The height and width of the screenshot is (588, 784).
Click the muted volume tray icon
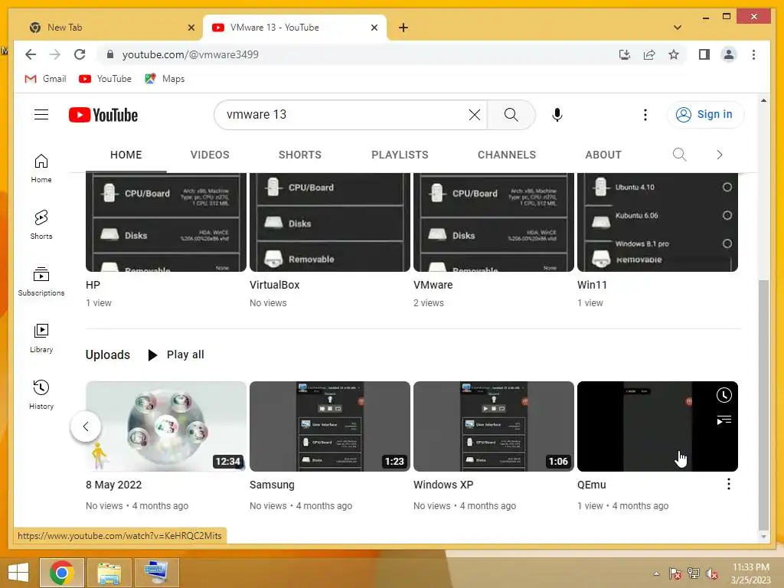click(712, 573)
